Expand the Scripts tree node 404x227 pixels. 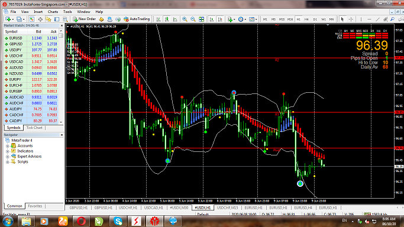(x=8, y=162)
